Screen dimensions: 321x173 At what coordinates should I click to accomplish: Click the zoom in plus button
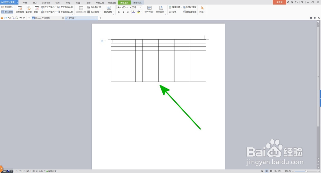[x=319, y=171]
